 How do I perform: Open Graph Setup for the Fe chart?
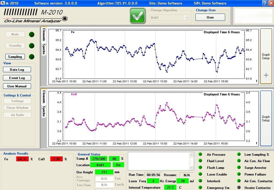pos(266,56)
